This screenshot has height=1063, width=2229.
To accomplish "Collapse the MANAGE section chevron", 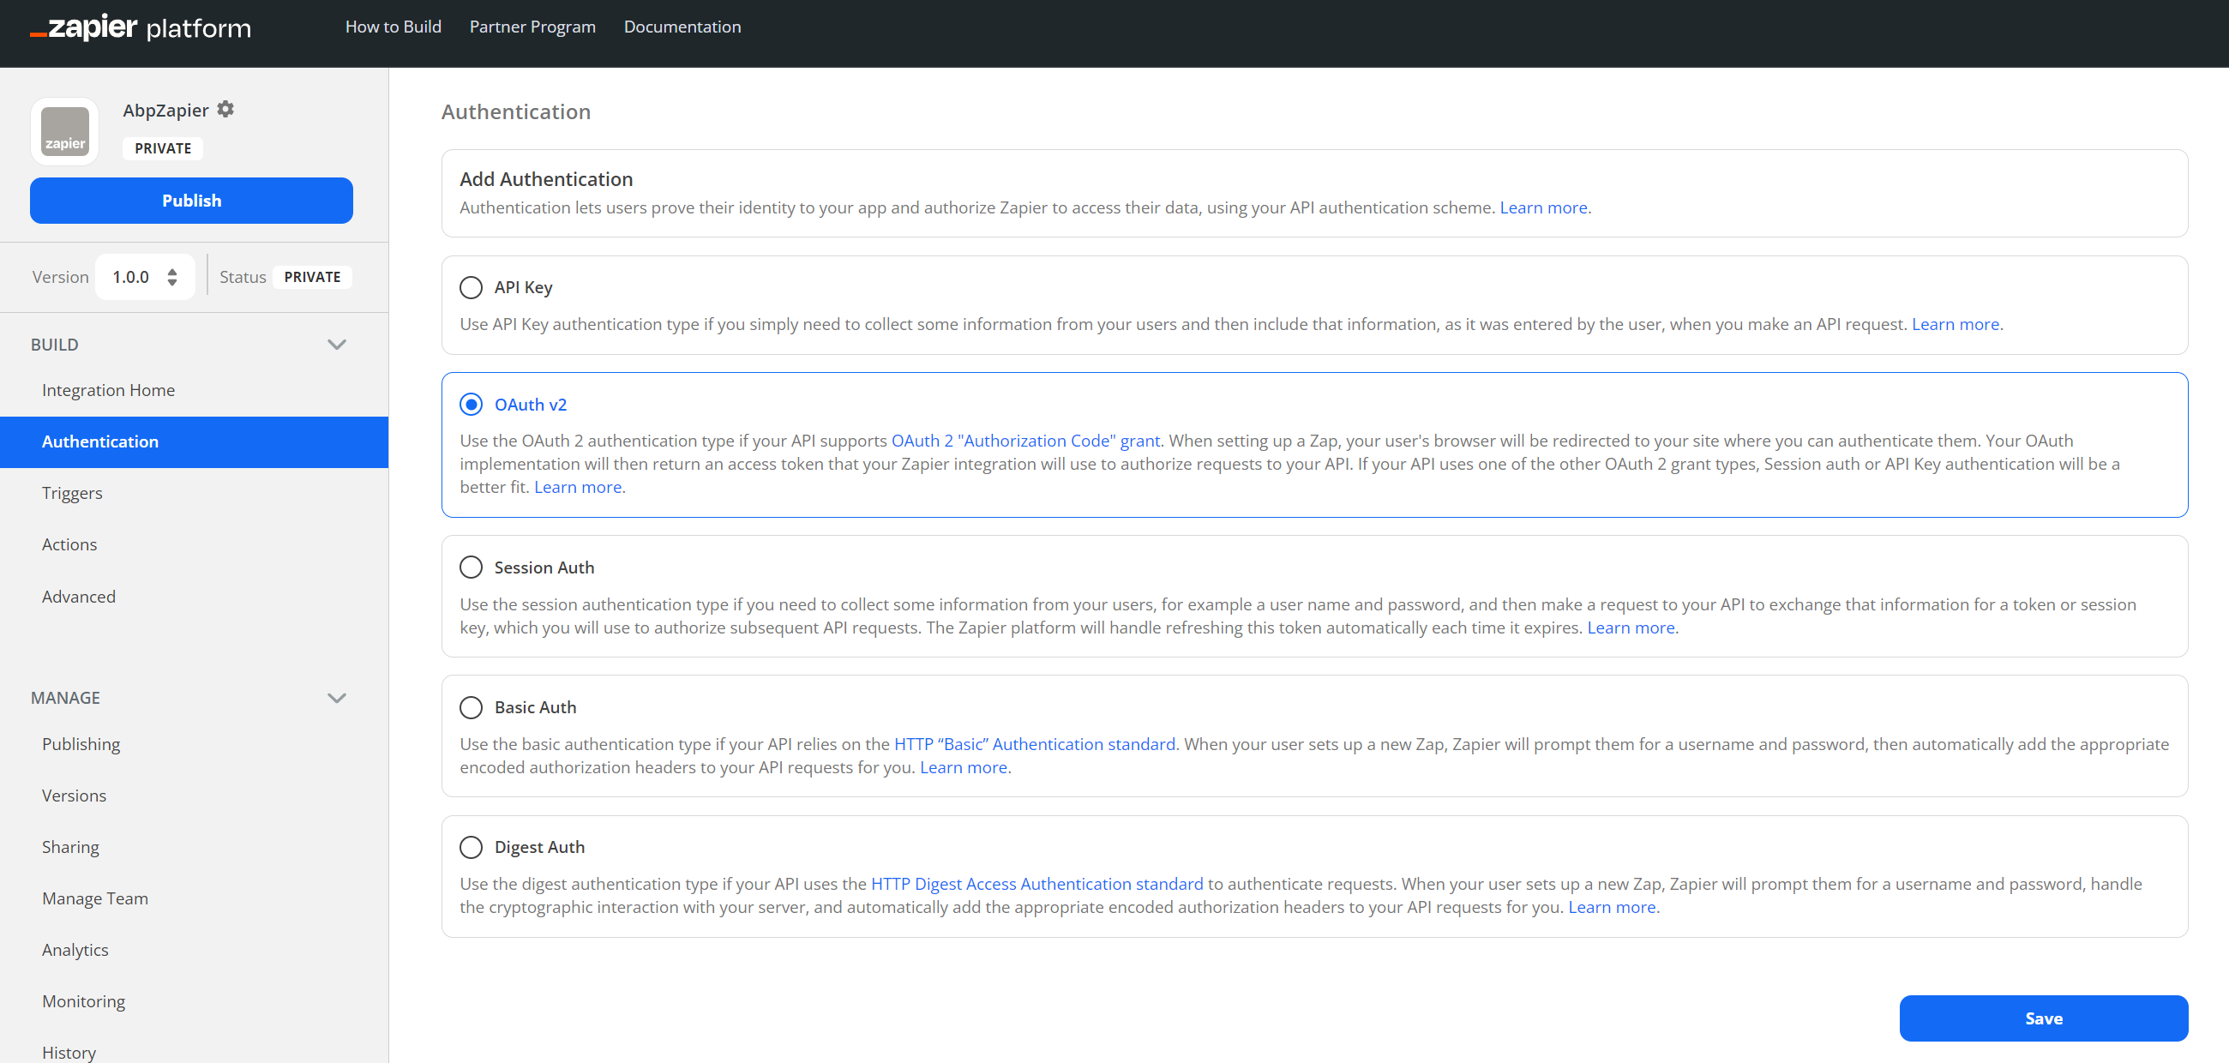I will point(337,698).
